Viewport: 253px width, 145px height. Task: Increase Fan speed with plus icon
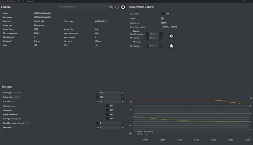coord(123,127)
